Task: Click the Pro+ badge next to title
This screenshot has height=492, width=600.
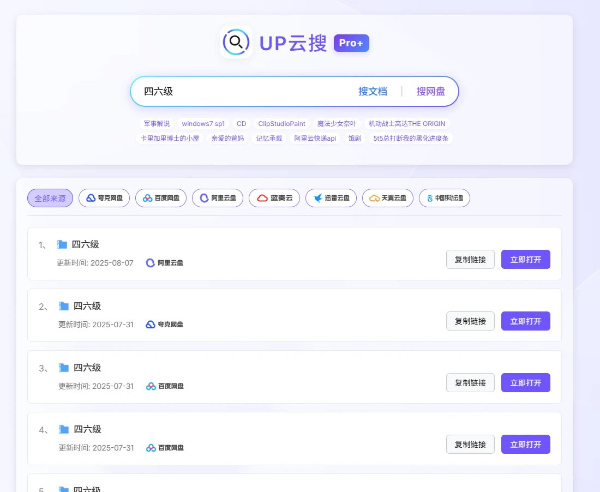Action: [351, 43]
